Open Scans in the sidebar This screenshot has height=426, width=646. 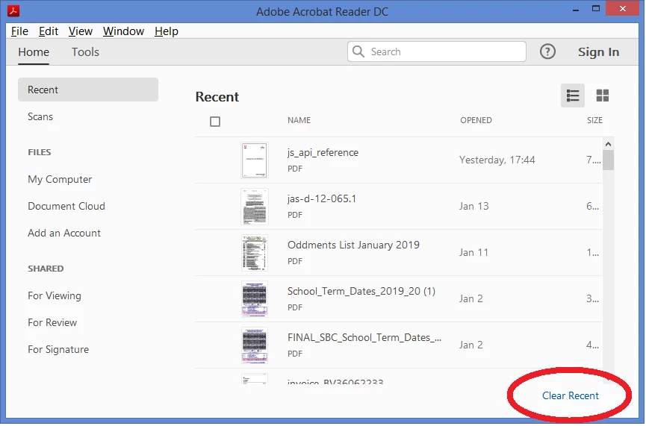click(40, 116)
